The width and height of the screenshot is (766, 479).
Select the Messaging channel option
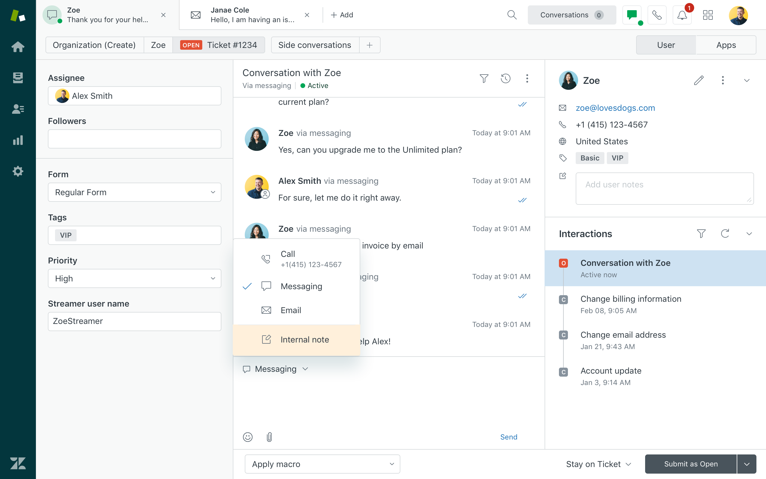pyautogui.click(x=301, y=286)
